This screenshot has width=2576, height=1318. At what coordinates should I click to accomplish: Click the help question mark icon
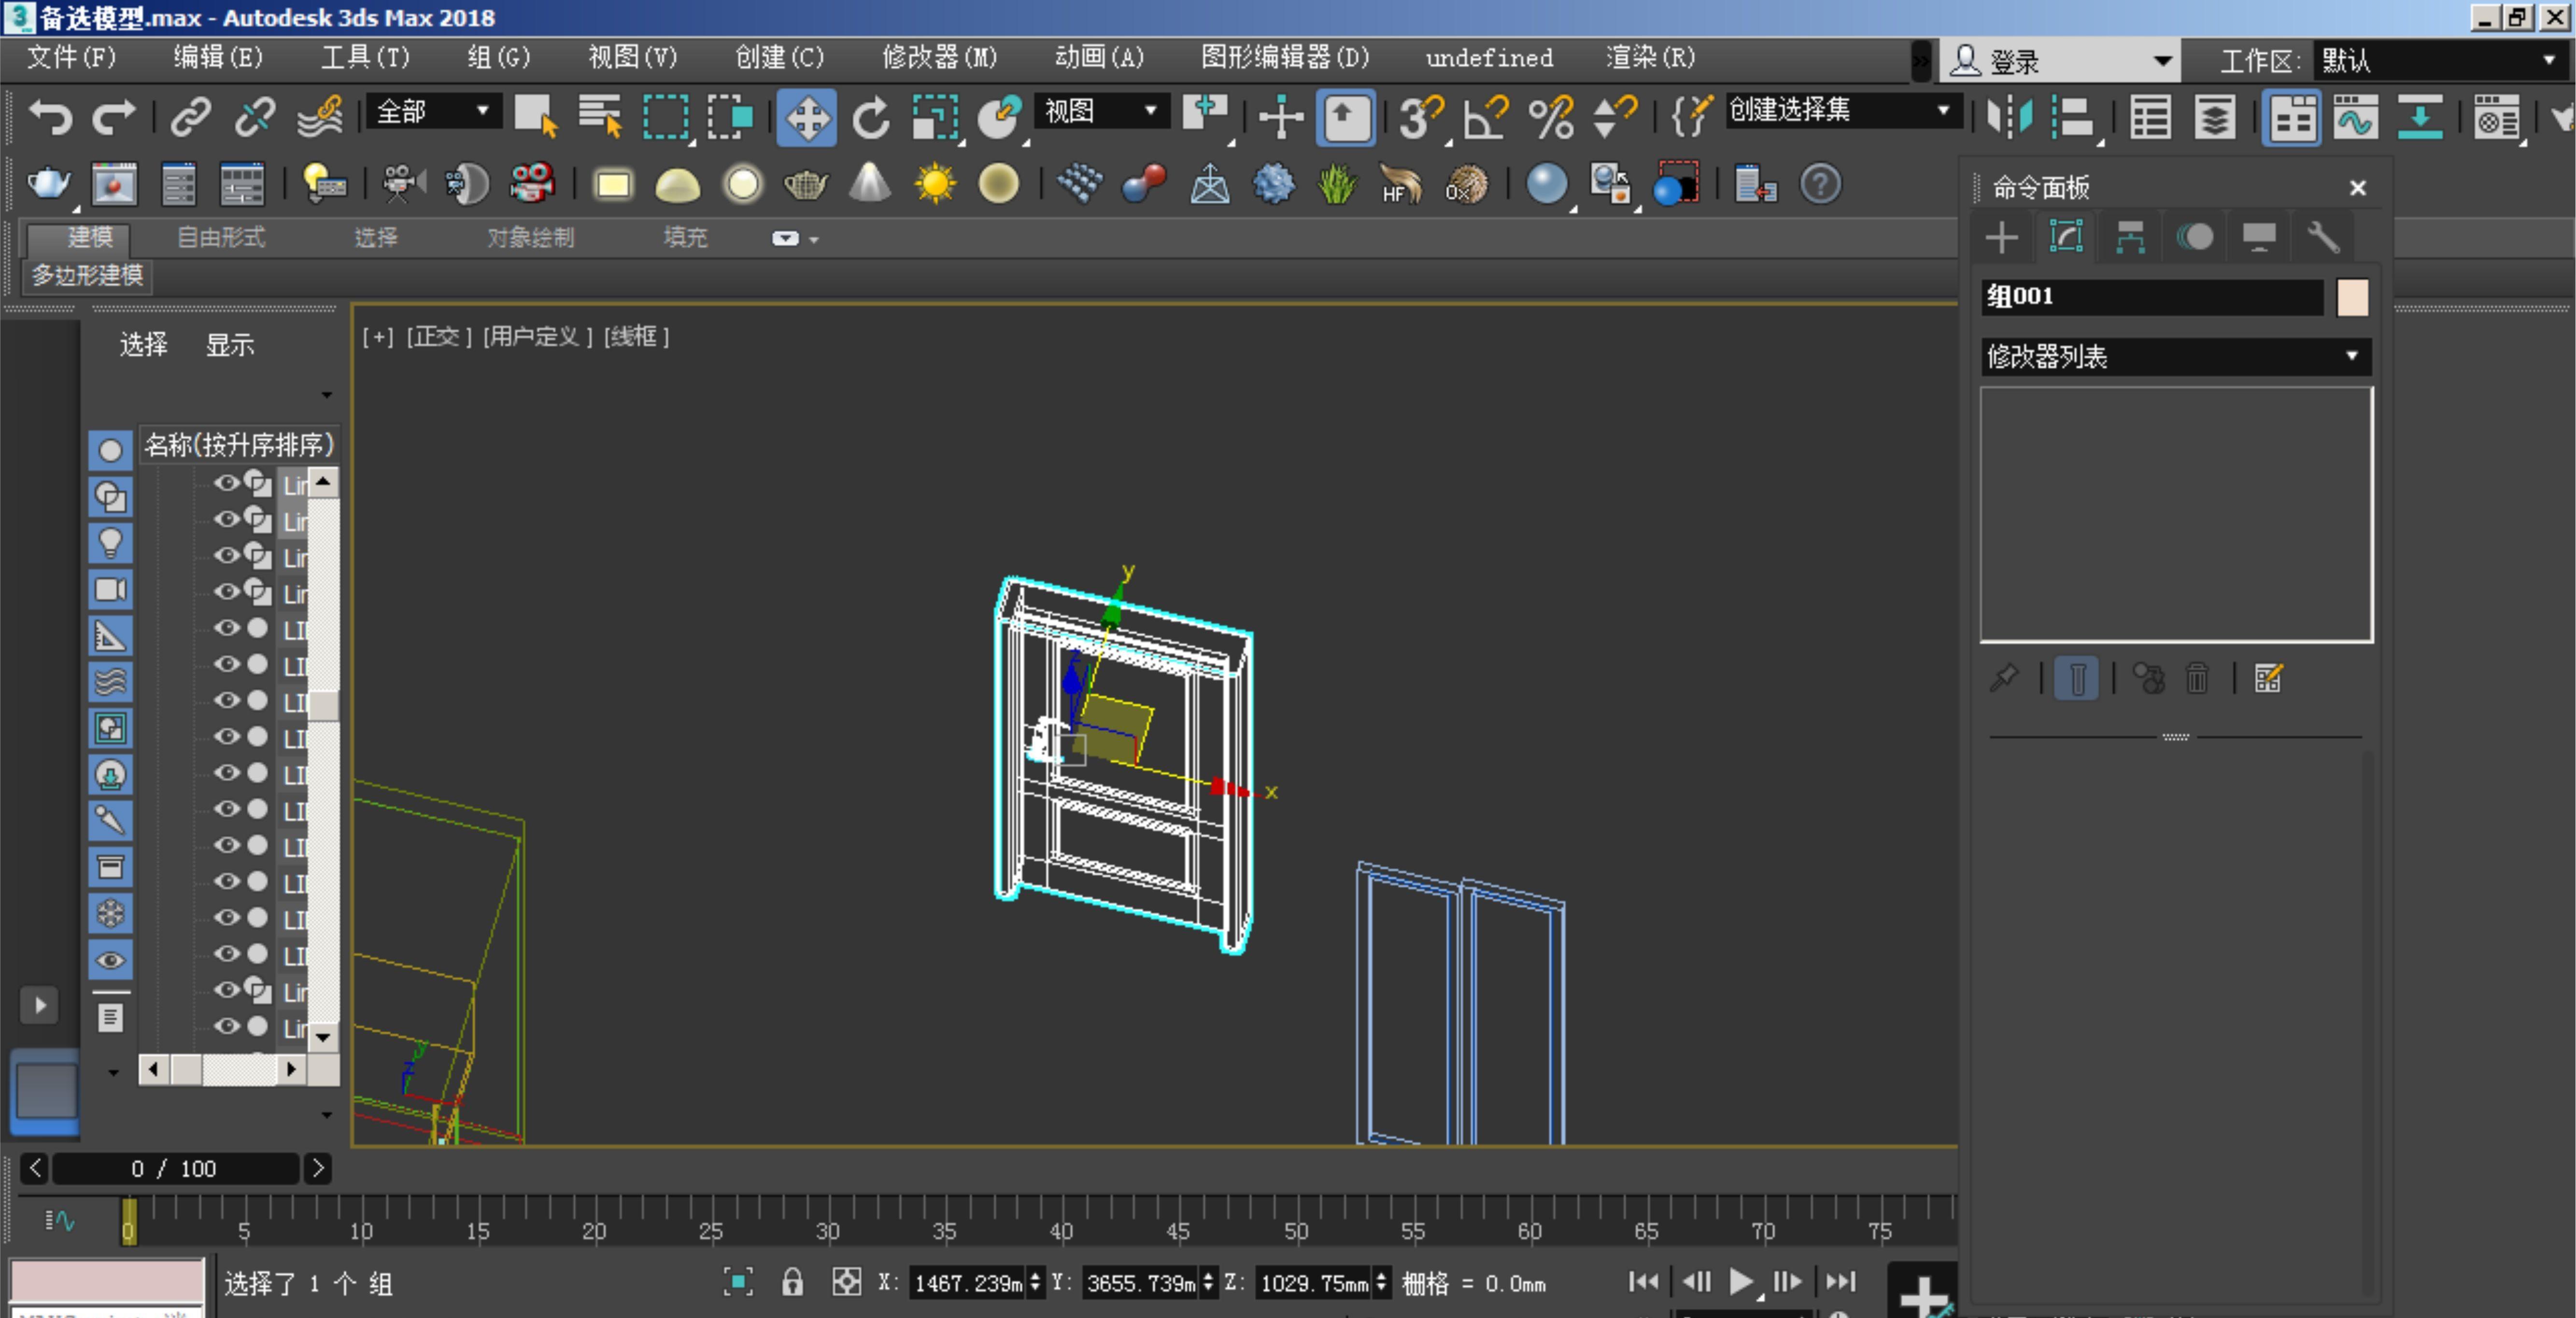(1820, 184)
